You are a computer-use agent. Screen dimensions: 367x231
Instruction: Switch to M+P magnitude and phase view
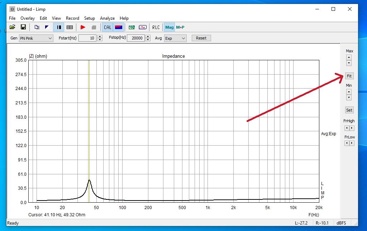180,27
